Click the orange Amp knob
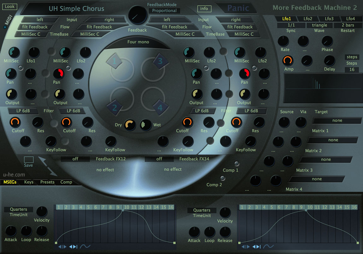363x254 pixels. click(288, 61)
